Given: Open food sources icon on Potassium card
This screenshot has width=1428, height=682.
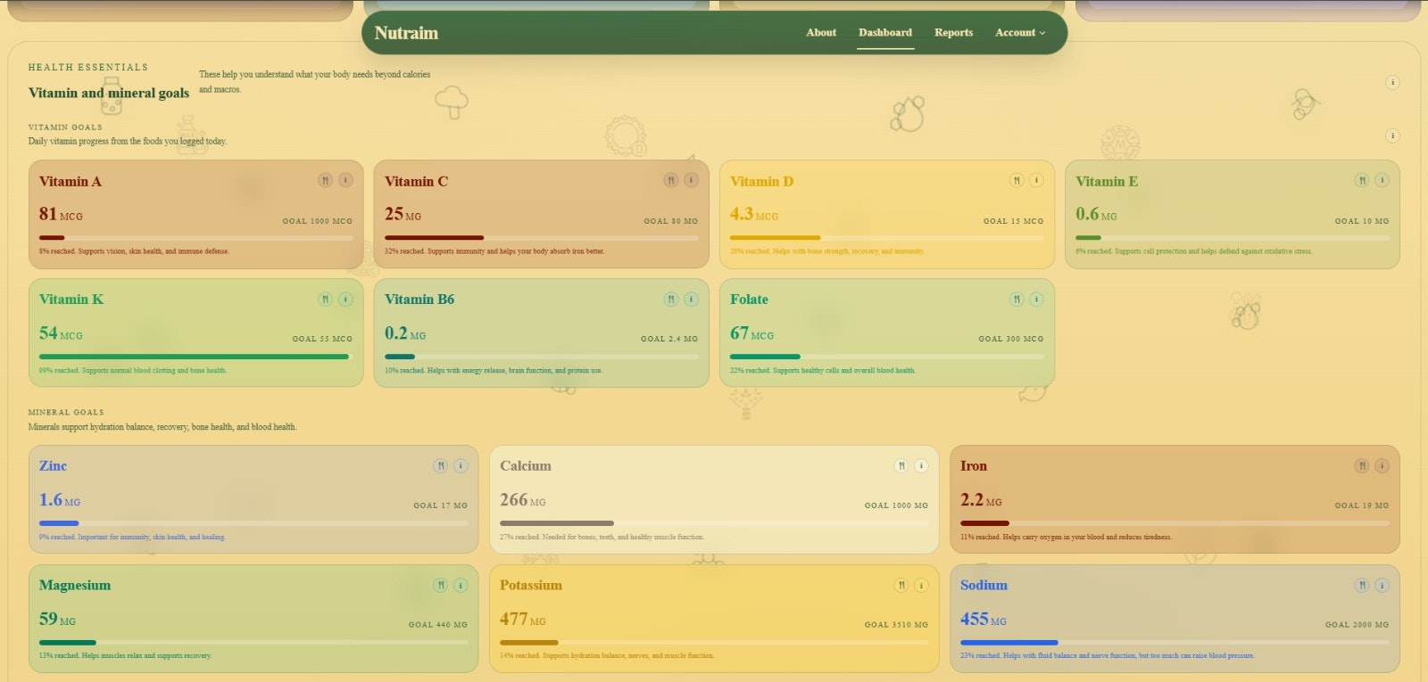Looking at the screenshot, I should click(901, 585).
